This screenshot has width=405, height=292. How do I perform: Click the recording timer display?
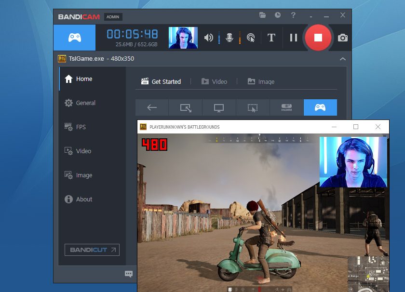132,34
